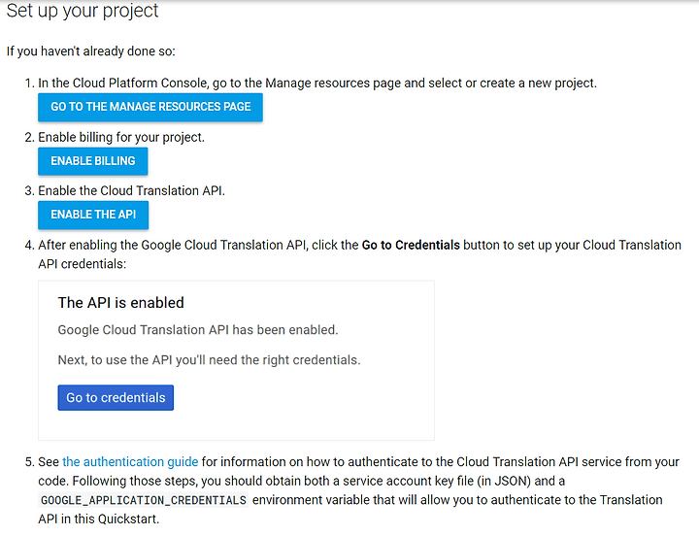
Task: Follow the authentication guide link
Action: pos(130,461)
